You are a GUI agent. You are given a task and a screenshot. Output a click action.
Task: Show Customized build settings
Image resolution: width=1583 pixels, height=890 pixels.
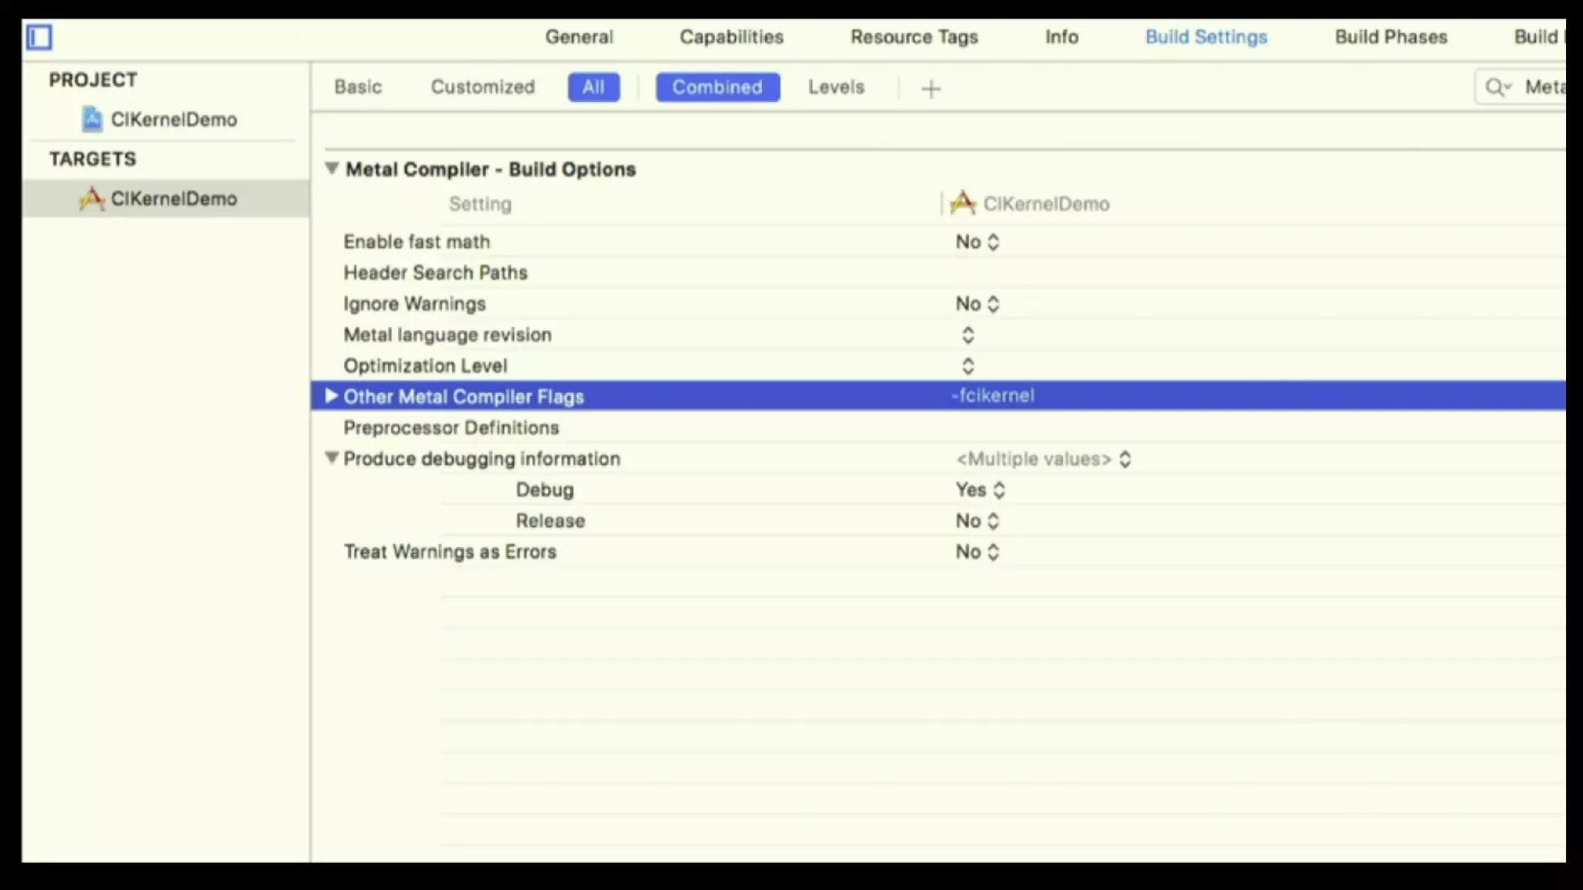pyautogui.click(x=482, y=87)
